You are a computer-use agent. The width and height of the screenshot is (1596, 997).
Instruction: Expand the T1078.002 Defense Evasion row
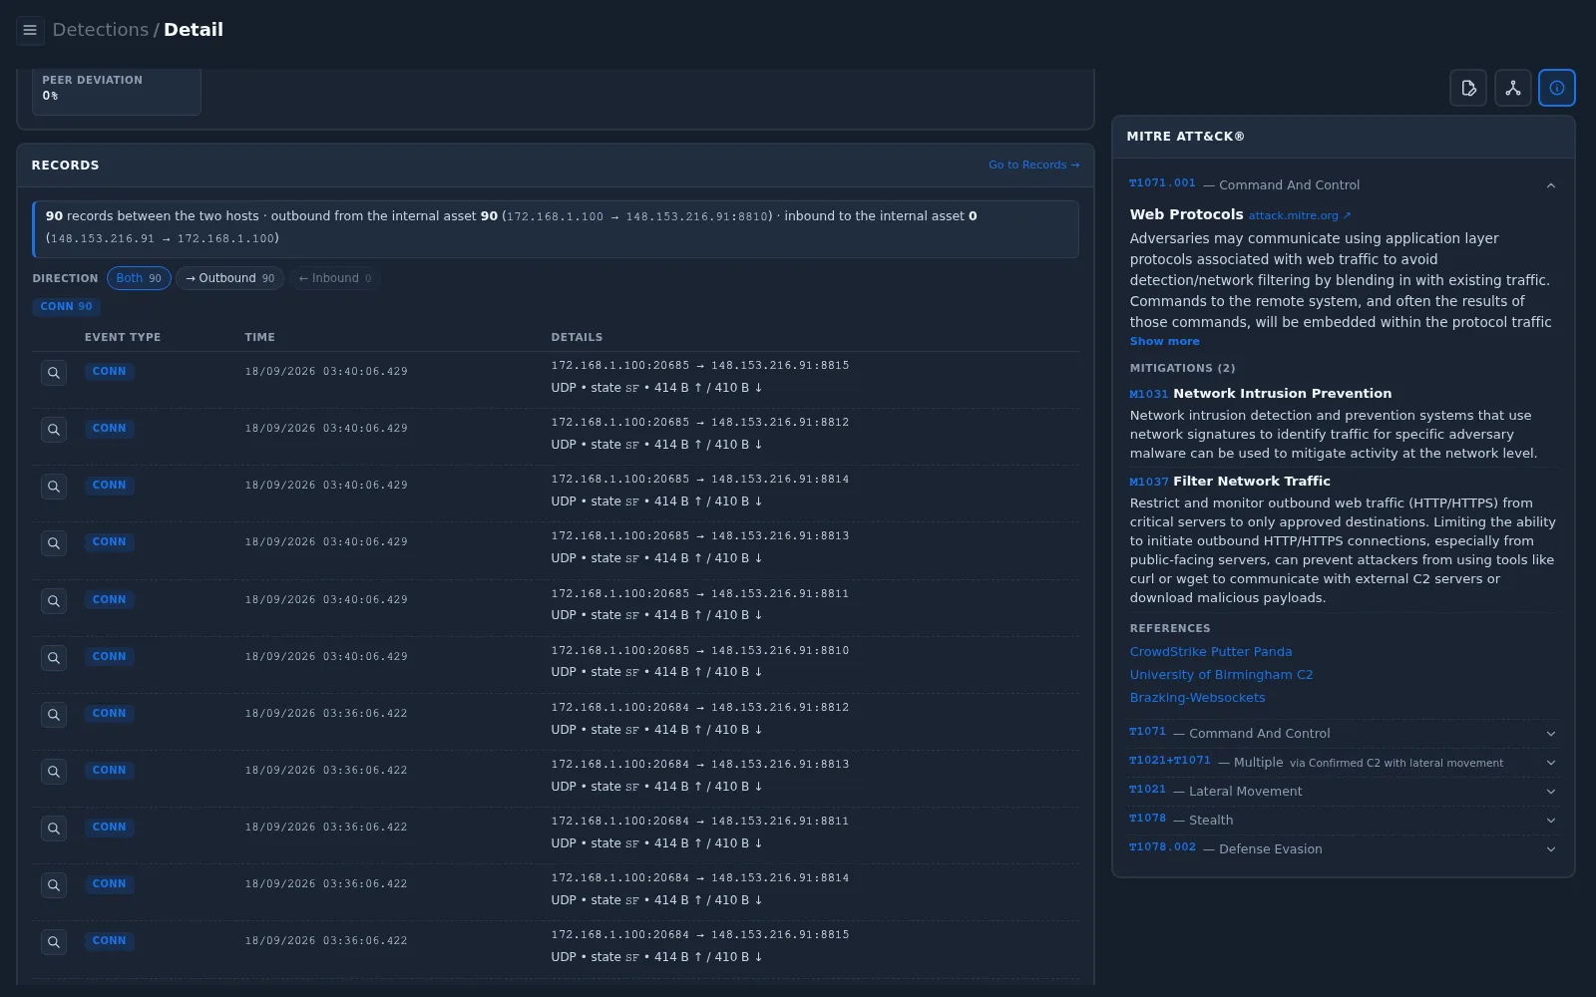[1344, 848]
